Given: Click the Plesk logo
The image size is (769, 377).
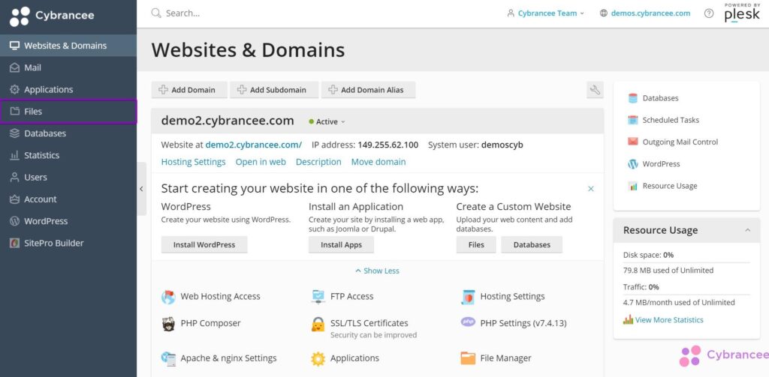Looking at the screenshot, I should pyautogui.click(x=742, y=13).
